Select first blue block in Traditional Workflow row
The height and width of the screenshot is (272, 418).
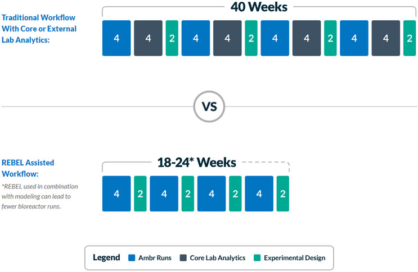point(116,38)
